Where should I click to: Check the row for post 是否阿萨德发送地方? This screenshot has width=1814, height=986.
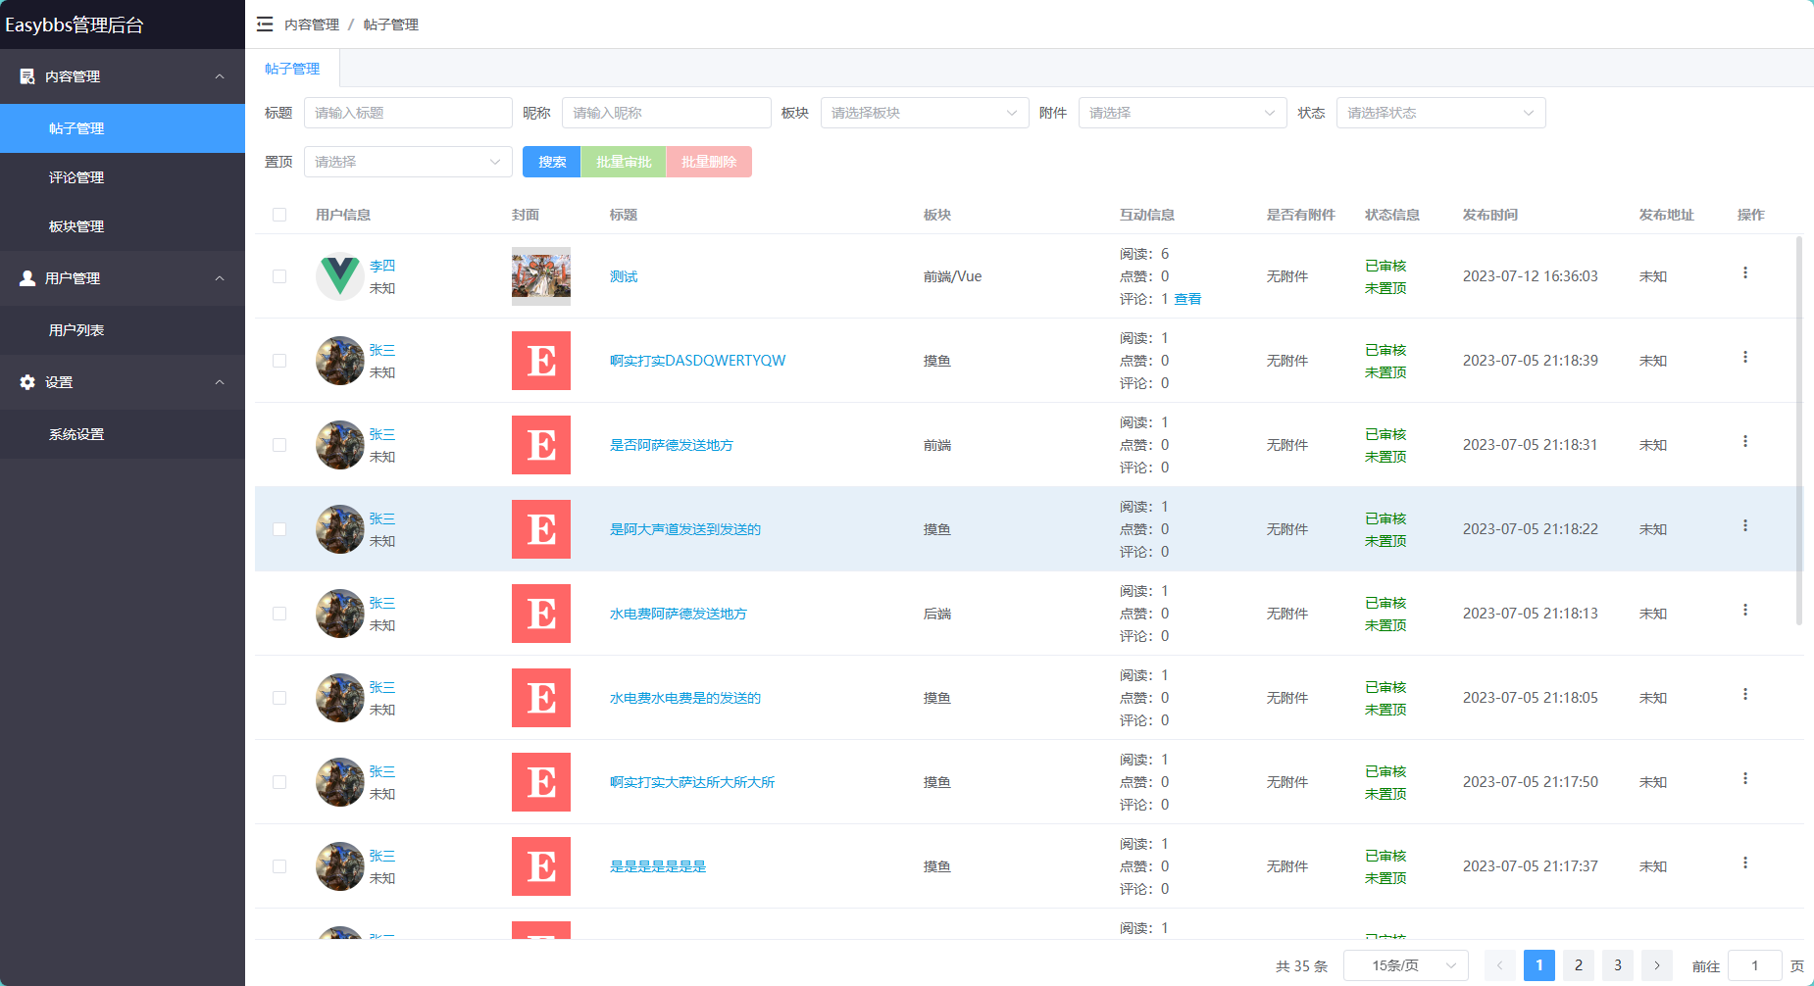click(279, 445)
